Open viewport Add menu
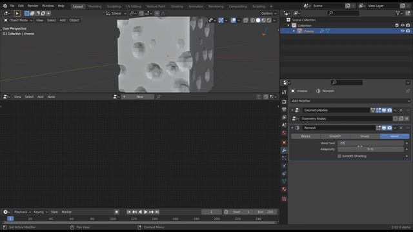 click(63, 20)
